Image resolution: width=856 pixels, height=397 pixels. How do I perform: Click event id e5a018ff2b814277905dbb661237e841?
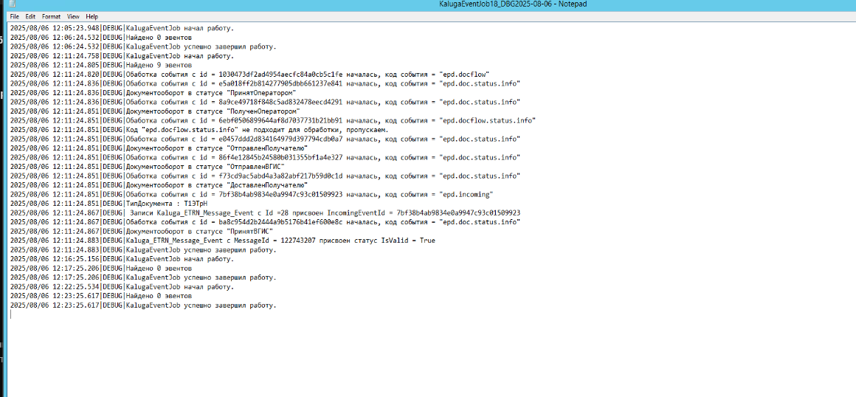coord(280,83)
